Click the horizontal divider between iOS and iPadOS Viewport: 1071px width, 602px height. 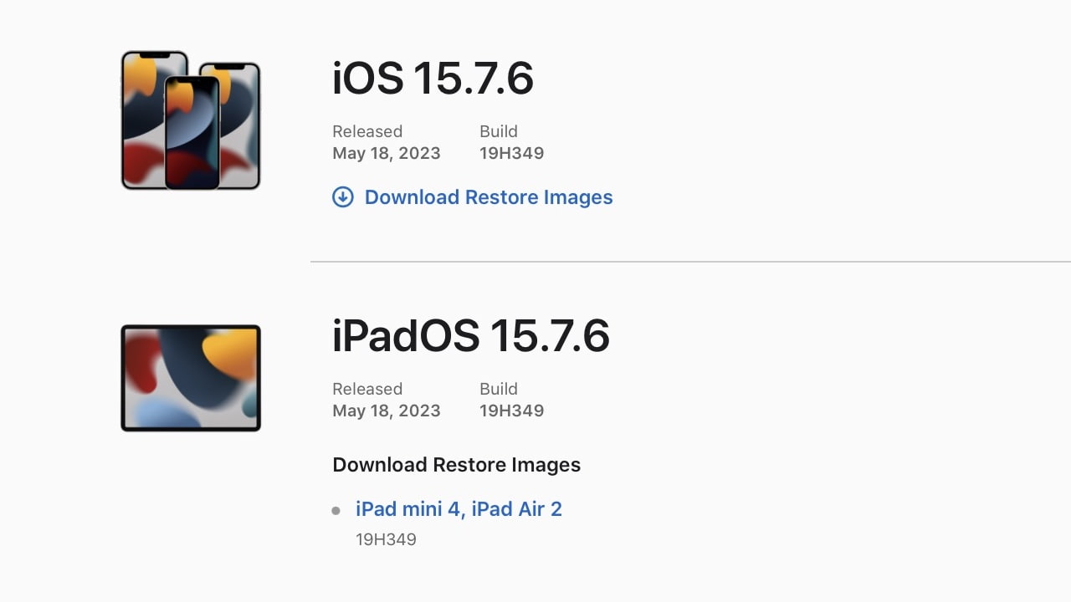[690, 262]
